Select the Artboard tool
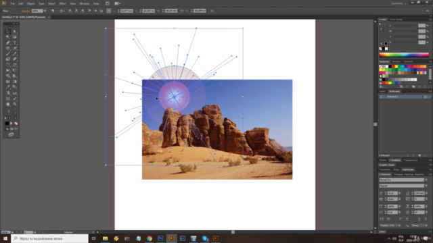 pyautogui.click(x=7, y=99)
